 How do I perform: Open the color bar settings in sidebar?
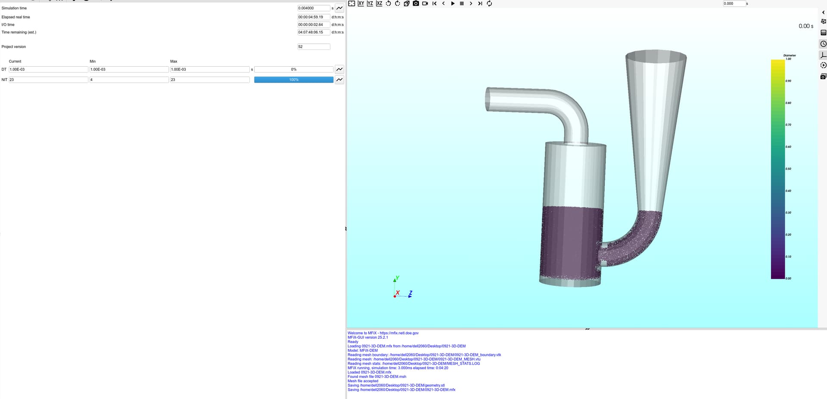coord(823,33)
